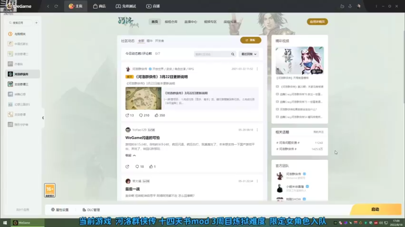Open the 主页 home tab
Viewport: 405px width, 227px height.
pos(75,6)
